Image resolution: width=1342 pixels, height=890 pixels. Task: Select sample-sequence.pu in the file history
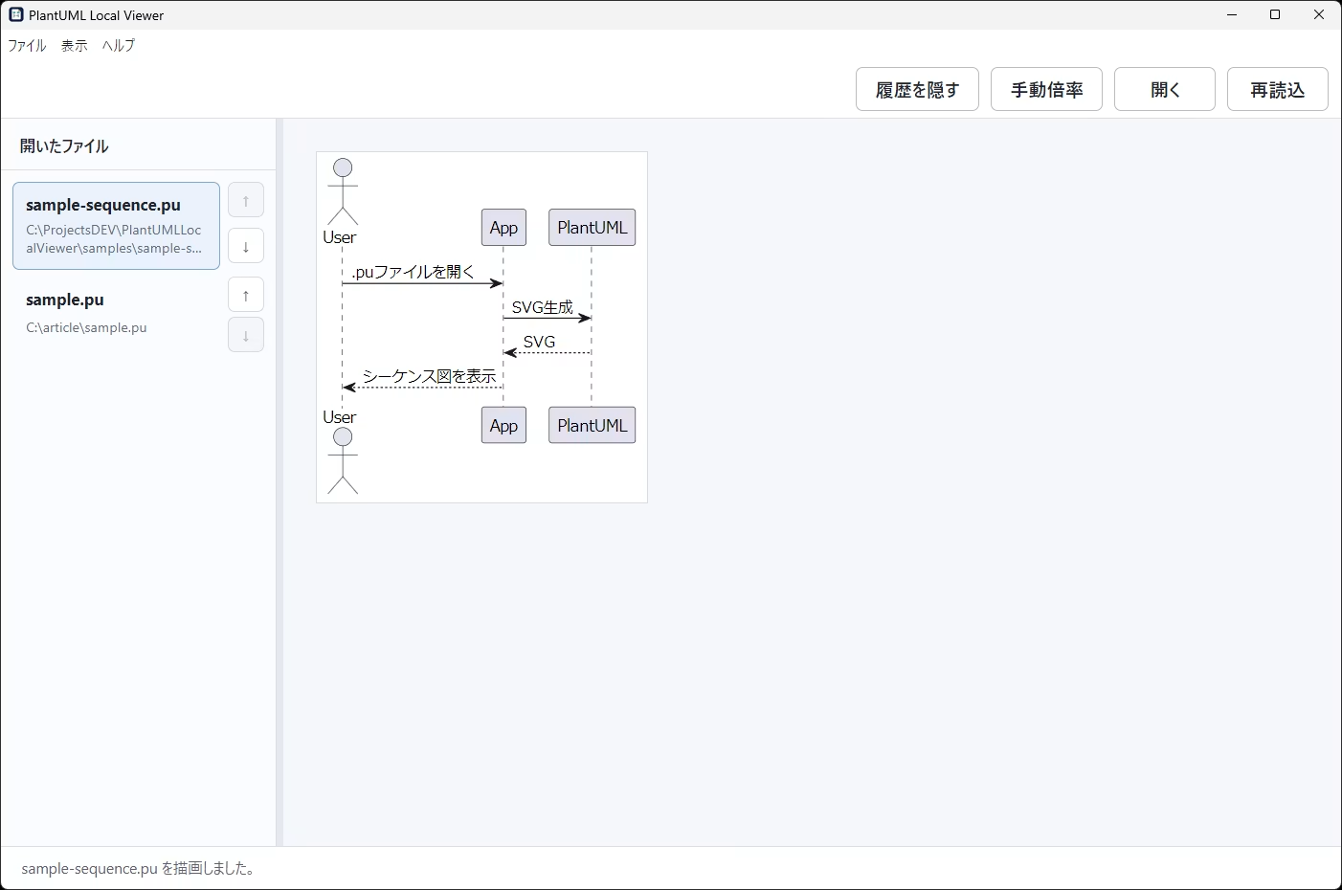pyautogui.click(x=116, y=226)
